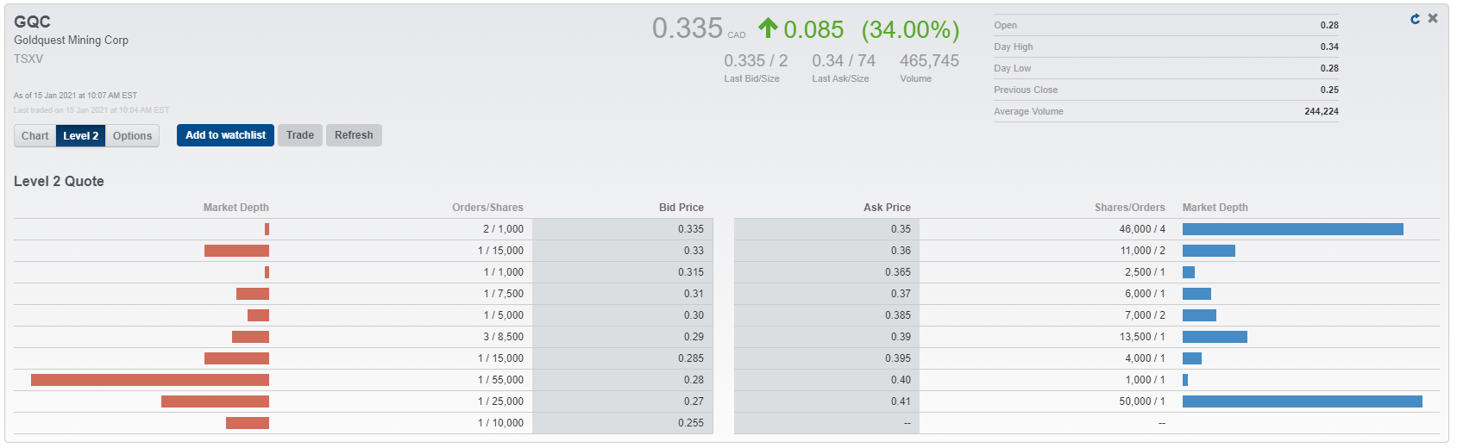Click the green up arrow price indicator
This screenshot has width=1457, height=448.
pyautogui.click(x=768, y=28)
